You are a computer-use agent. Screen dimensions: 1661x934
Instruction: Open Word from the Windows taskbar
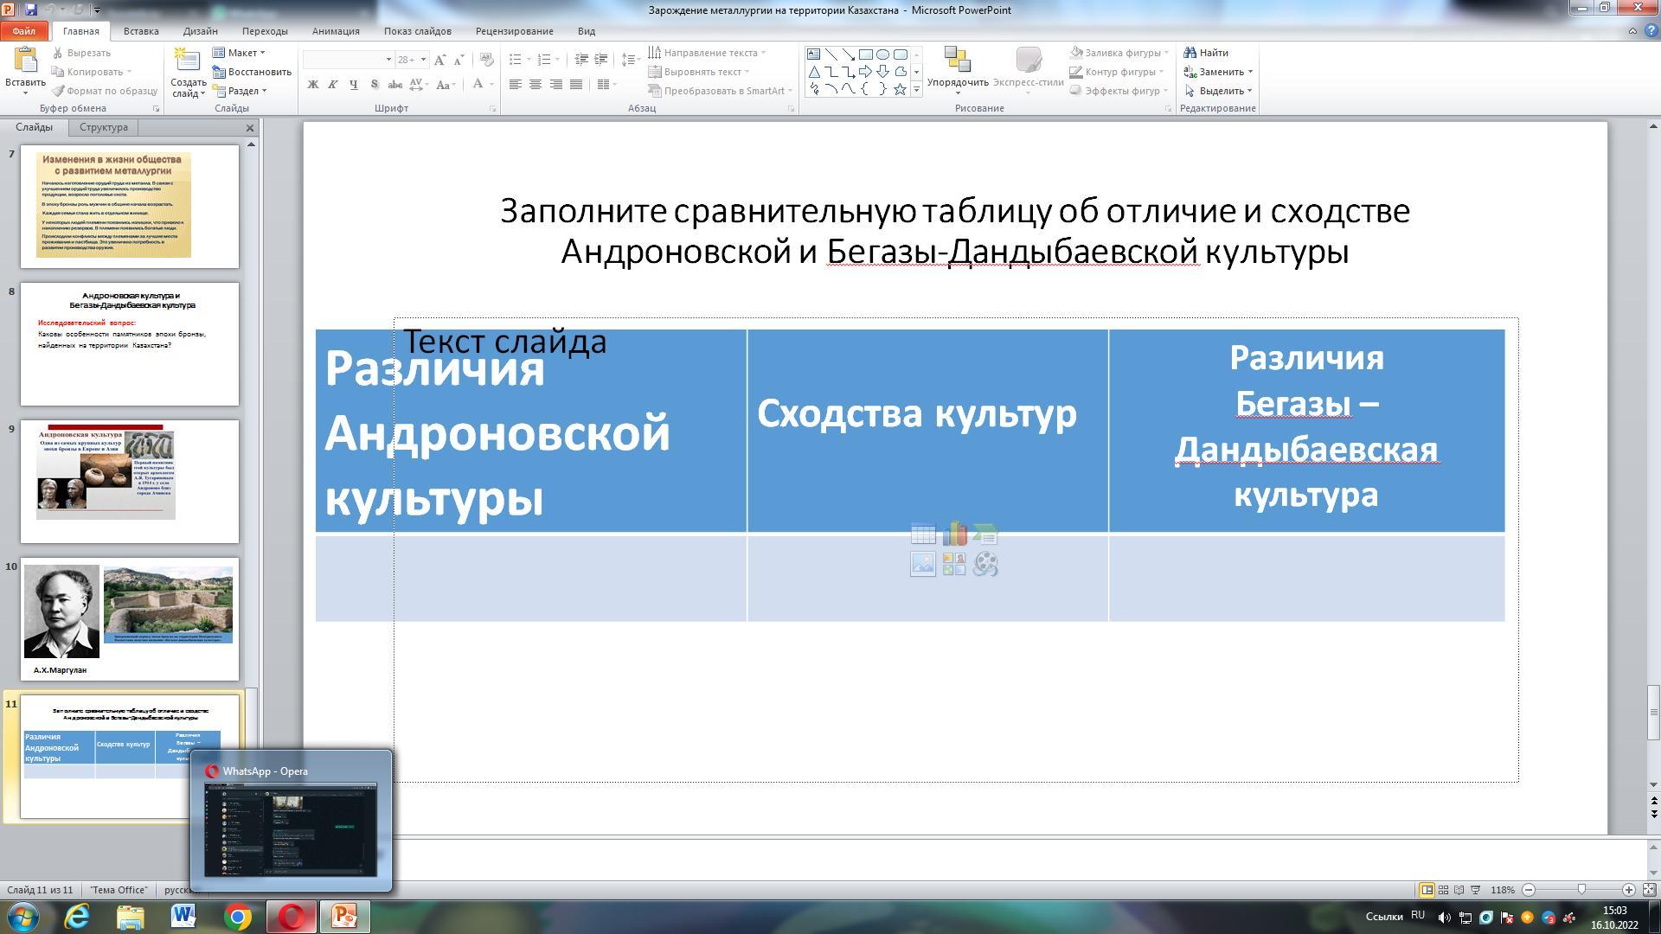point(183,916)
